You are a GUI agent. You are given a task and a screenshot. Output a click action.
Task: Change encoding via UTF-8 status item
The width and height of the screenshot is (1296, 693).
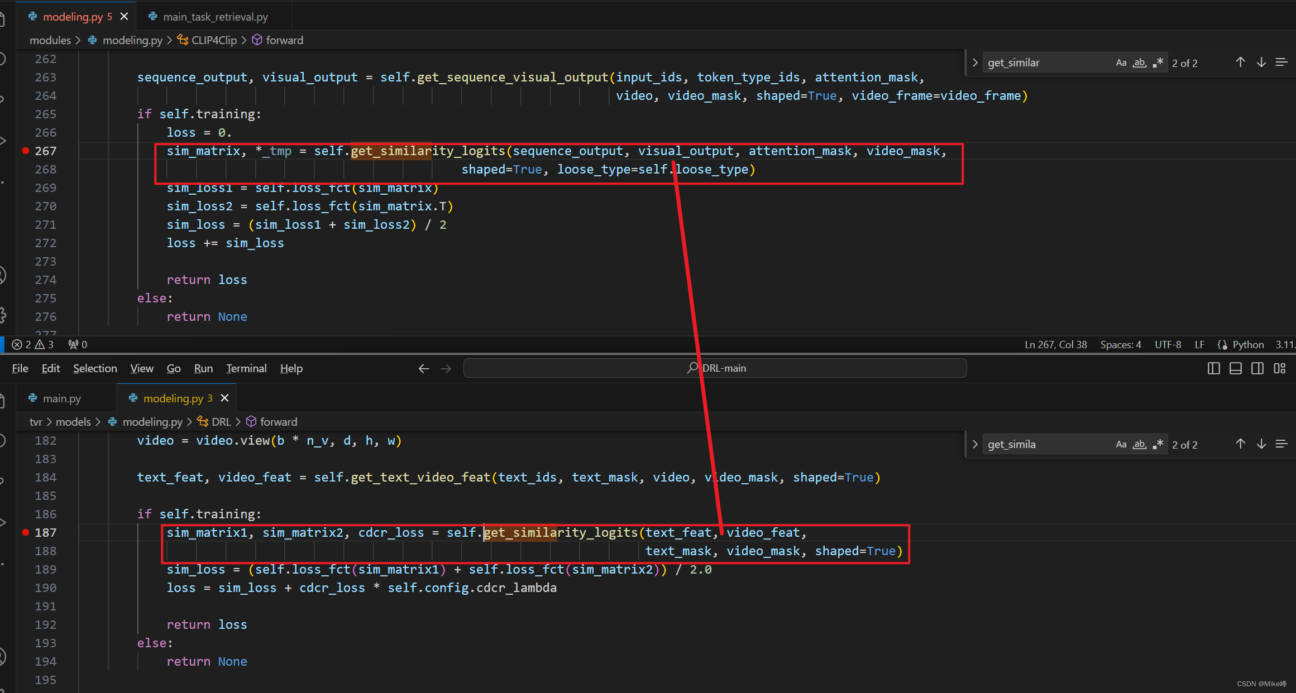click(x=1168, y=345)
